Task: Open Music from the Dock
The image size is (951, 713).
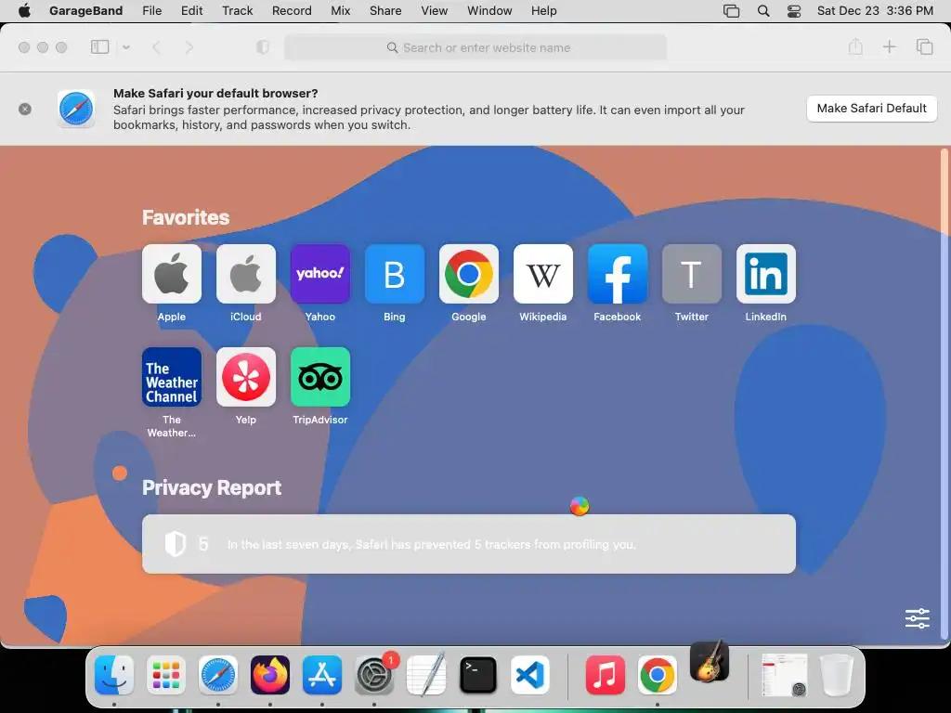Action: coord(606,675)
